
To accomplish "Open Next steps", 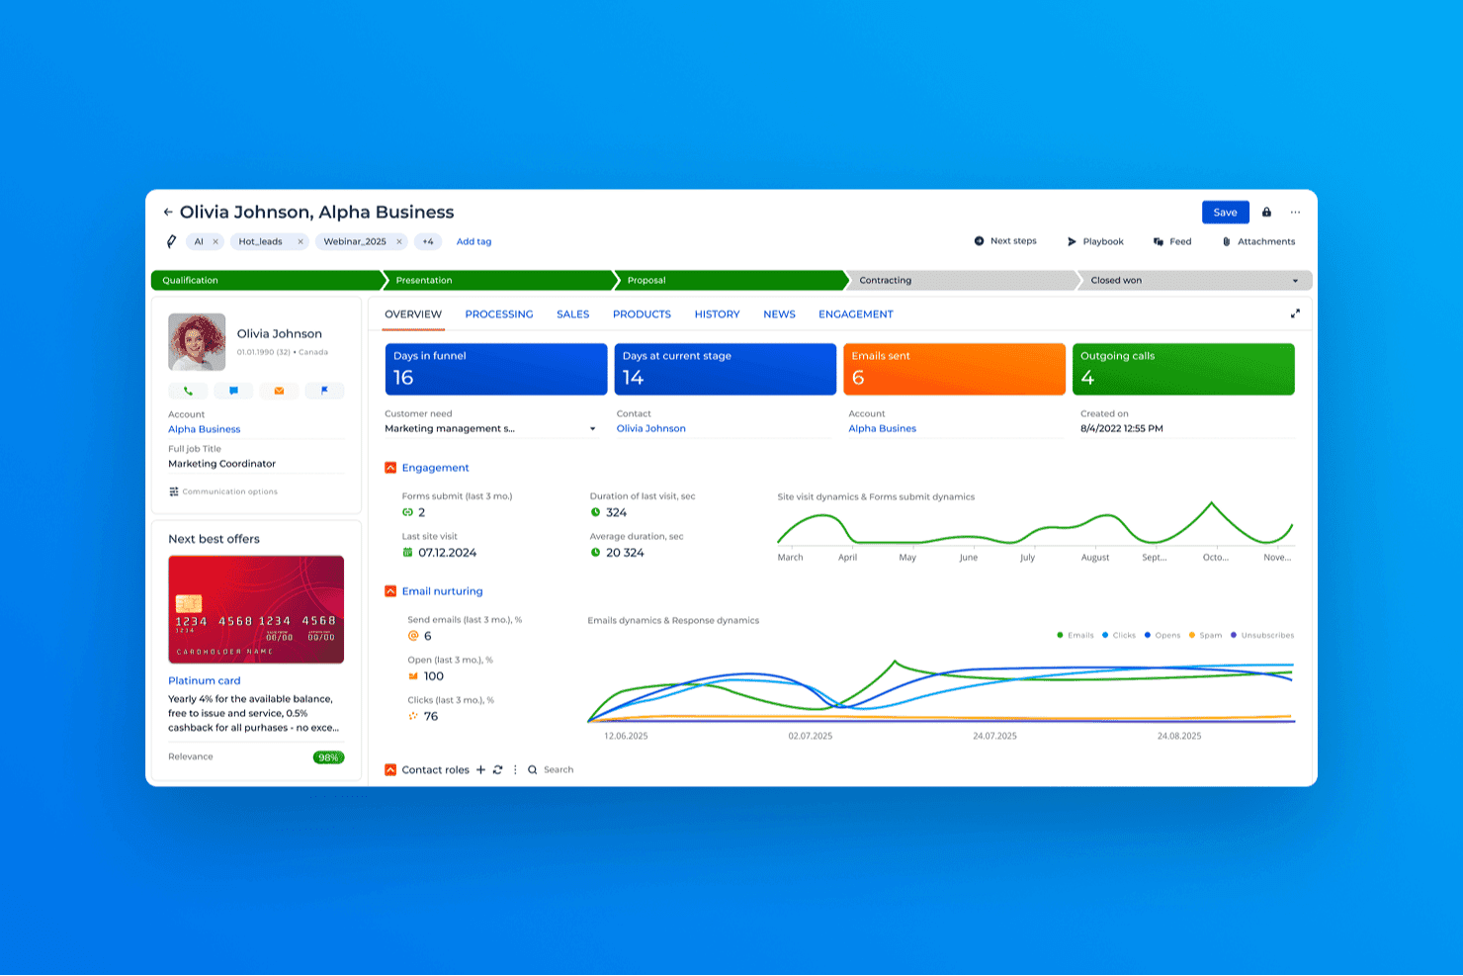I will 1005,241.
